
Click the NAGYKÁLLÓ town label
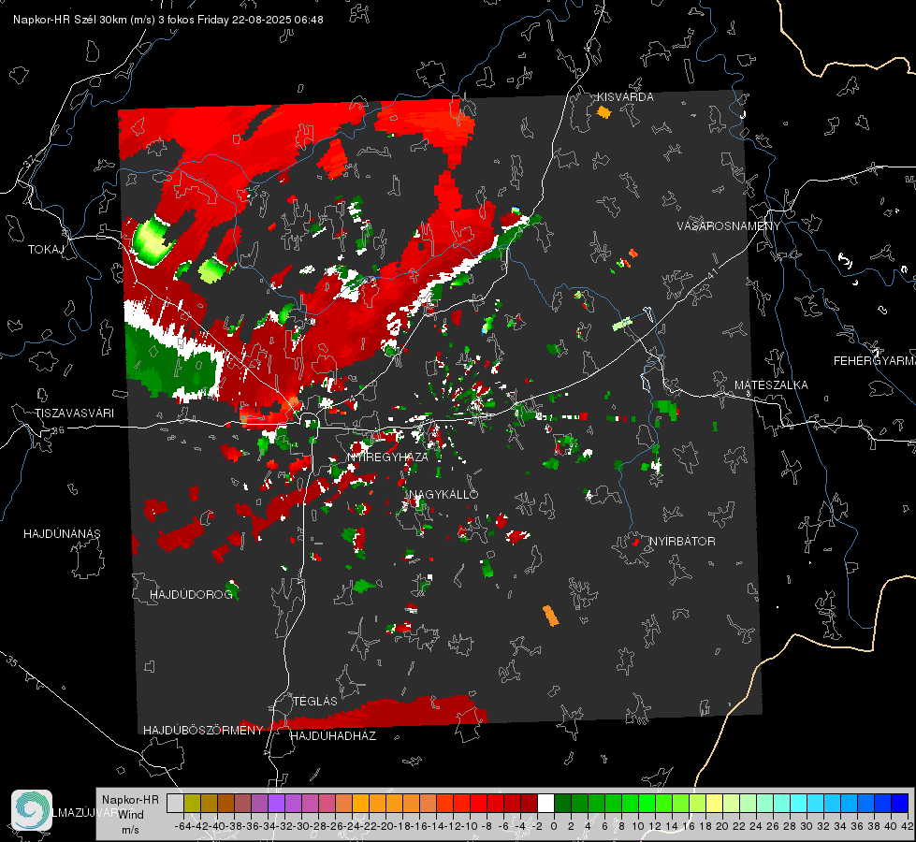click(444, 494)
